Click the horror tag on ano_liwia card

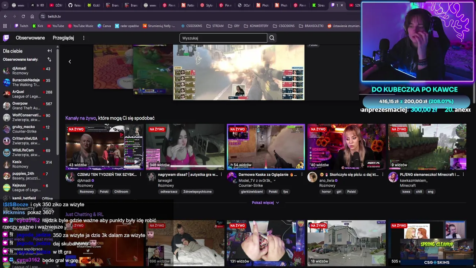click(x=326, y=192)
